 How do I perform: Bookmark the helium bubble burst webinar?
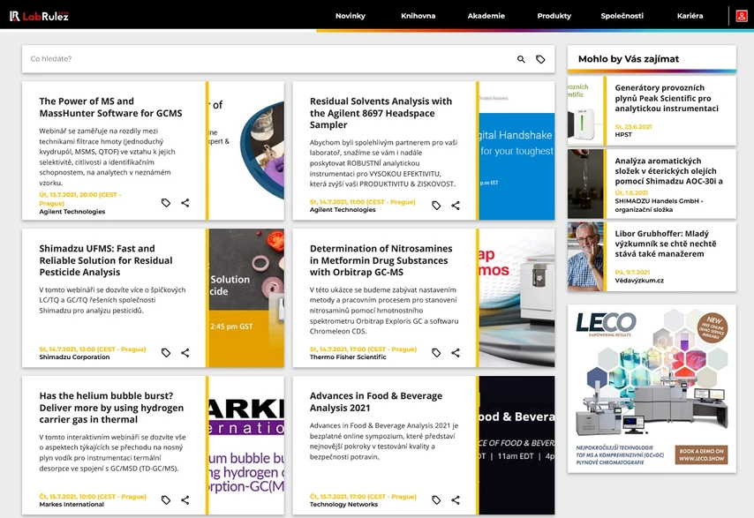(x=166, y=499)
